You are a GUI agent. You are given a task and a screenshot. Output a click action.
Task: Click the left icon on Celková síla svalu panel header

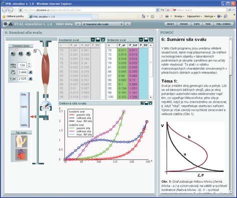coord(142,103)
